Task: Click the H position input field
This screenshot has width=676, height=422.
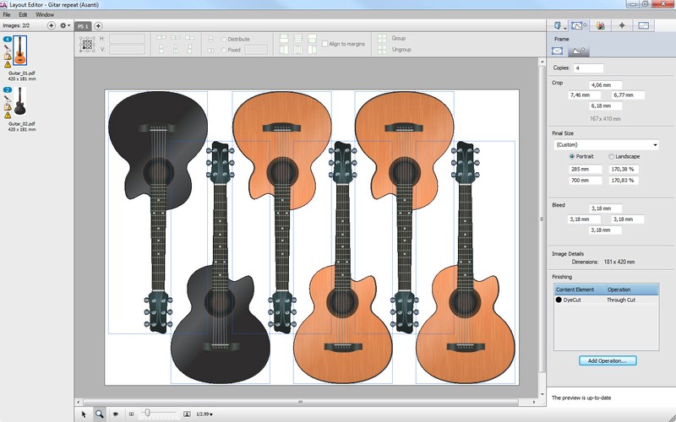Action: pos(127,39)
